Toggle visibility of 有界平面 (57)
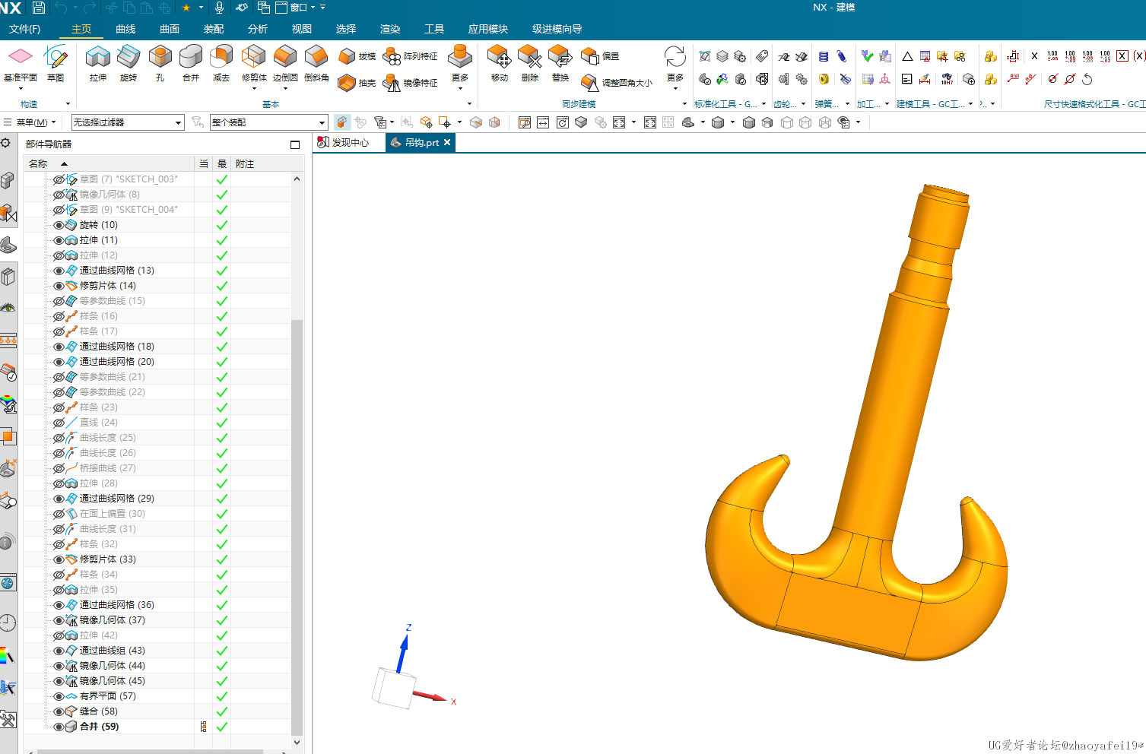Screen dimensions: 1146x754 (59, 696)
